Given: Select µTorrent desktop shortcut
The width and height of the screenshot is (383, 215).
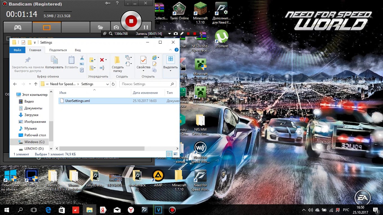Looking at the screenshot, I should [221, 39].
